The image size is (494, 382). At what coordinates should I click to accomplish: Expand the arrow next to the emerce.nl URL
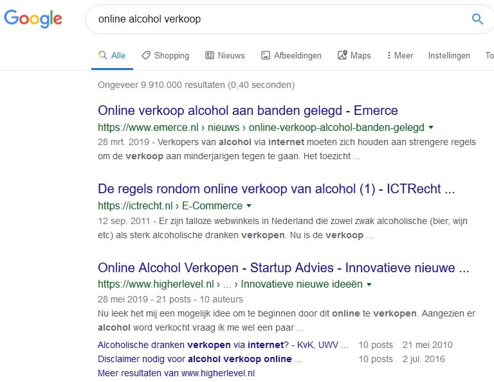[431, 127]
